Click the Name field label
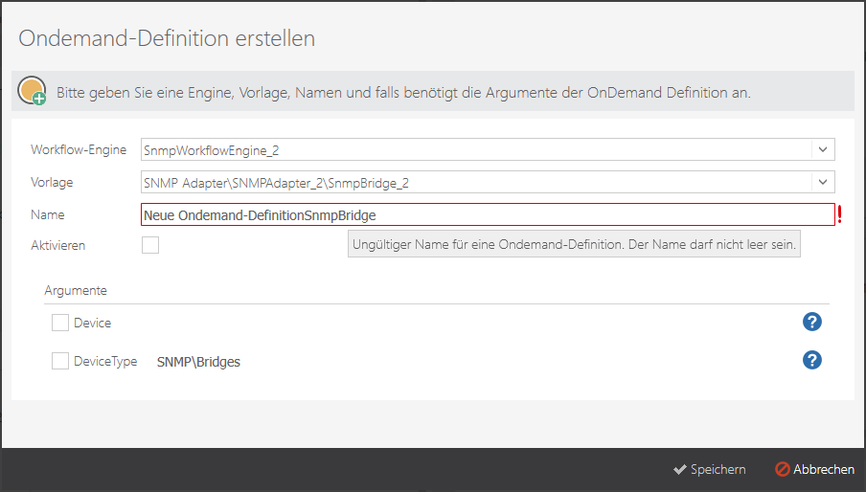Image resolution: width=866 pixels, height=492 pixels. pos(48,214)
